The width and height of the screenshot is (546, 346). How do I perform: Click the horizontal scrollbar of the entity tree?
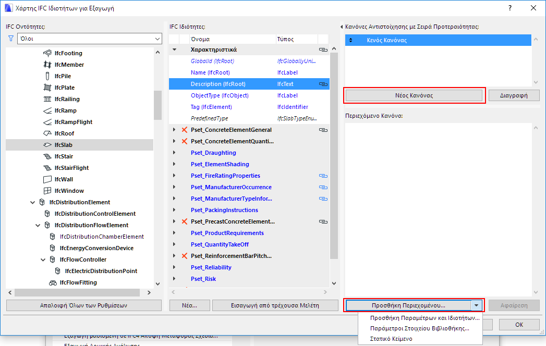[x=77, y=292]
